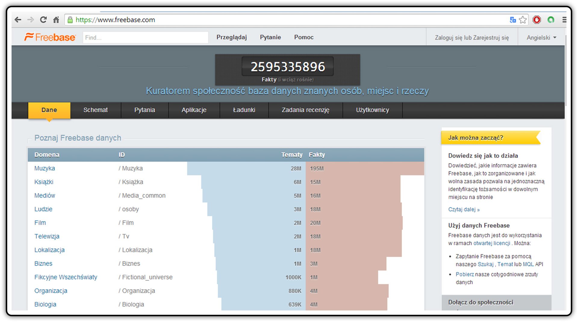Open the Fikcyjne Wszechświaty domain link
The width and height of the screenshot is (578, 322).
(66, 277)
